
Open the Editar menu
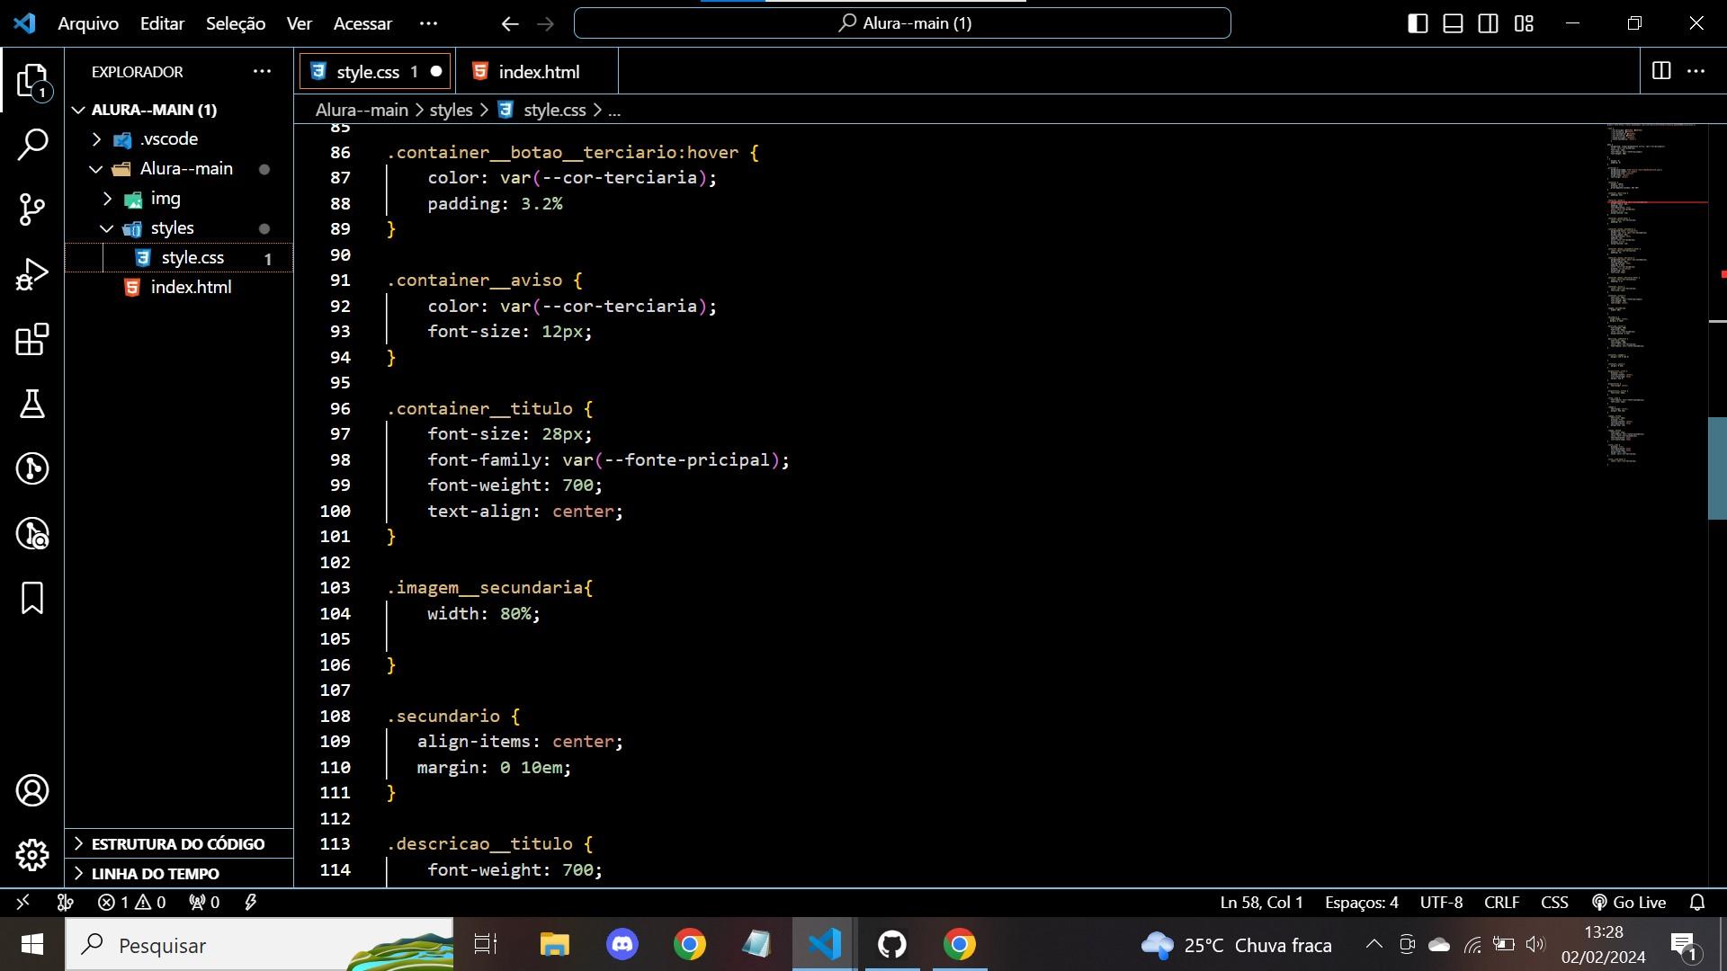162,23
